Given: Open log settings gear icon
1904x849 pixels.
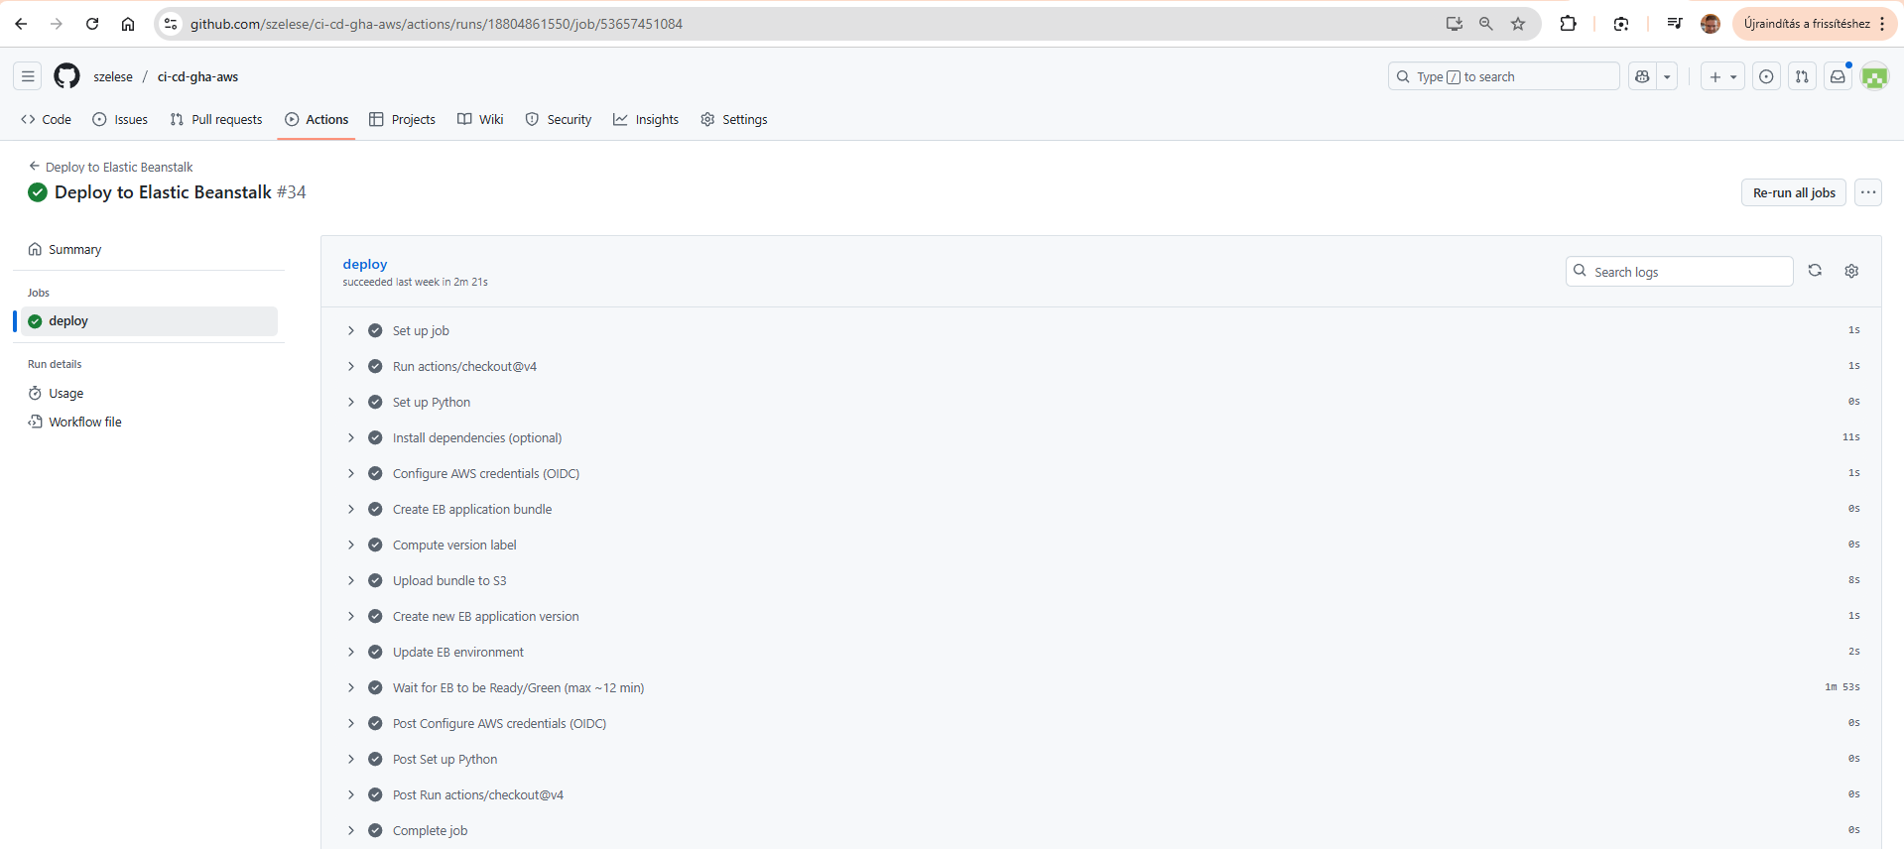Looking at the screenshot, I should click(x=1851, y=271).
